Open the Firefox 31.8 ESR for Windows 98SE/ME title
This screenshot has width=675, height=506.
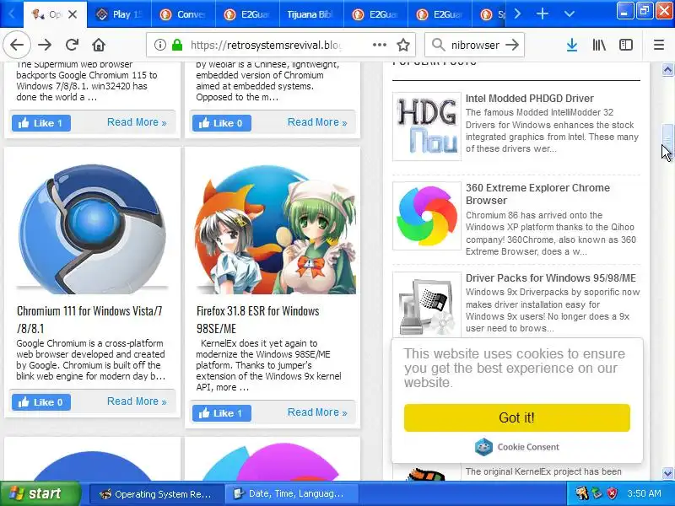coord(258,320)
